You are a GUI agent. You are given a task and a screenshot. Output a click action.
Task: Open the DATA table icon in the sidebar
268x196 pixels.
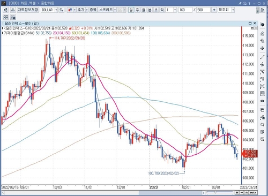tap(262, 94)
